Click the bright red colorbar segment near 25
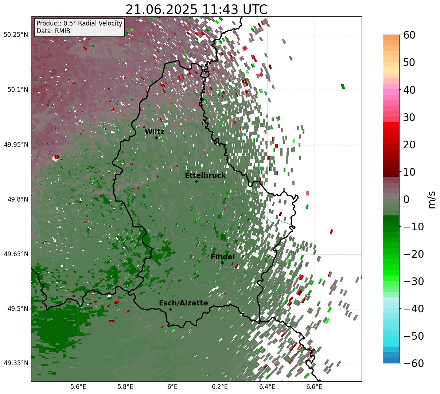 click(x=391, y=131)
